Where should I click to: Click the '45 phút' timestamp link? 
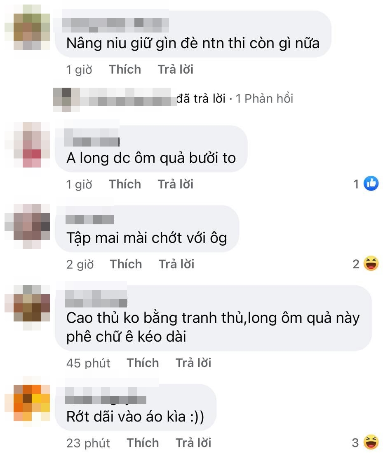(88, 363)
